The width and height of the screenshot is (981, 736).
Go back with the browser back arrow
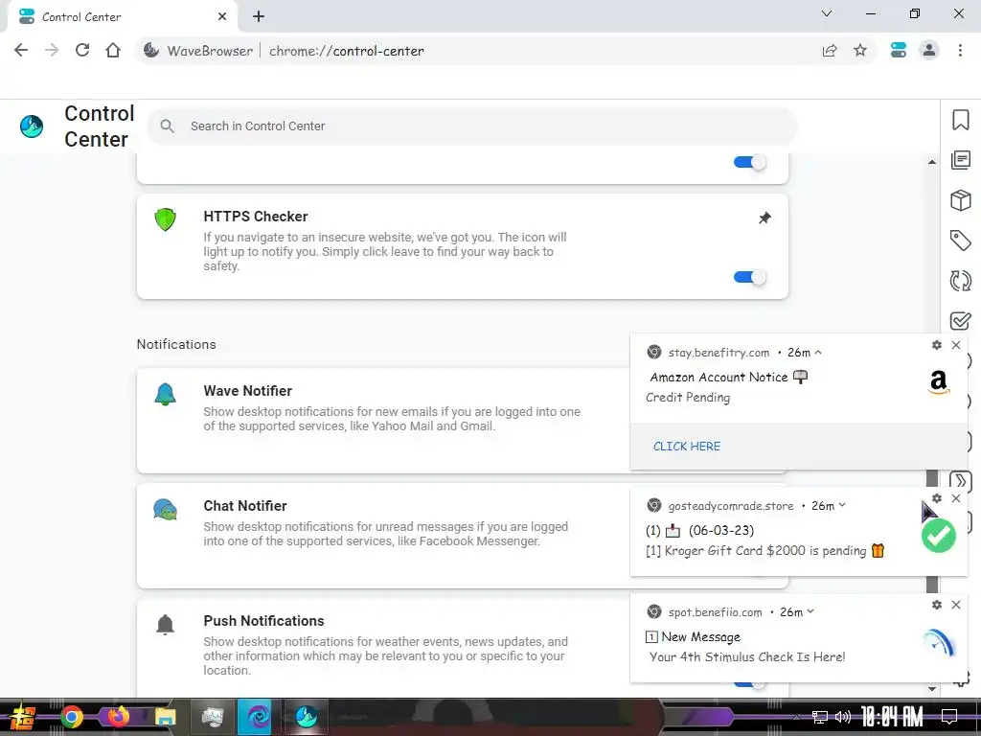[x=21, y=50]
